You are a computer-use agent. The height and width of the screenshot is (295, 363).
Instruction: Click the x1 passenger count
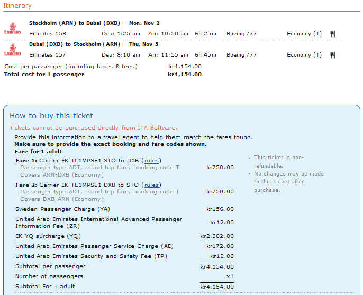(x=230, y=276)
